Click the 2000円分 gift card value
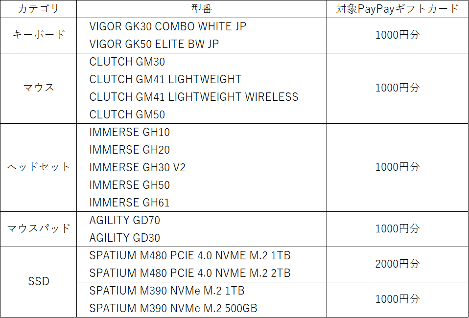The height and width of the screenshot is (318, 469). pos(397,264)
